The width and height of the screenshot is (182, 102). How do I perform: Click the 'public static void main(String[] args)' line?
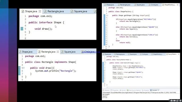coord(125,63)
